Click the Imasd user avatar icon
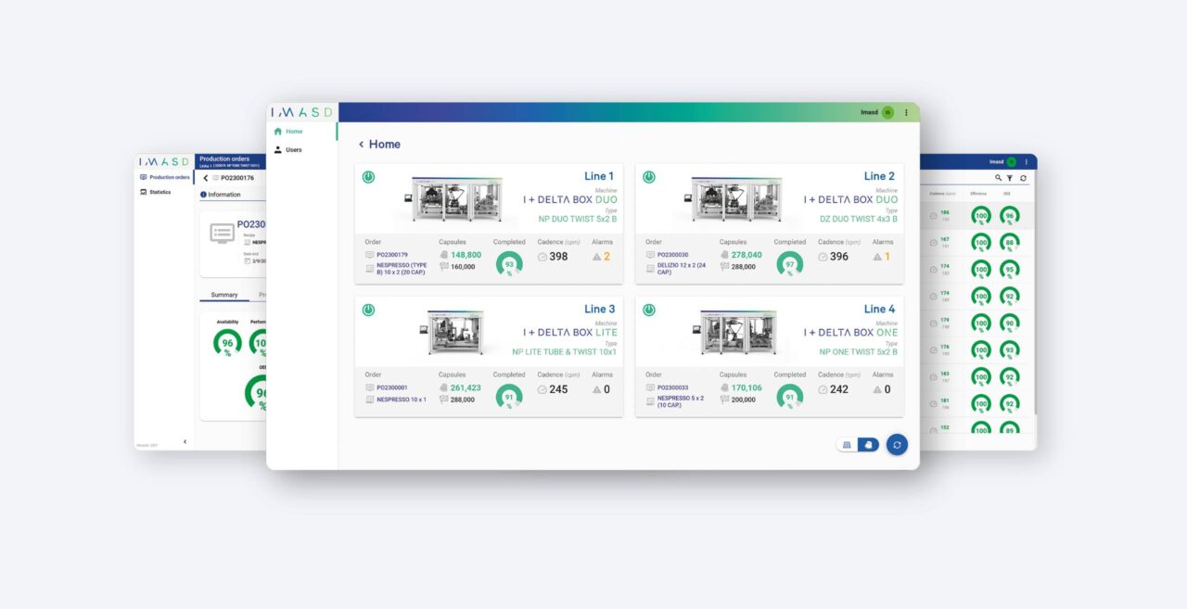 click(x=887, y=112)
